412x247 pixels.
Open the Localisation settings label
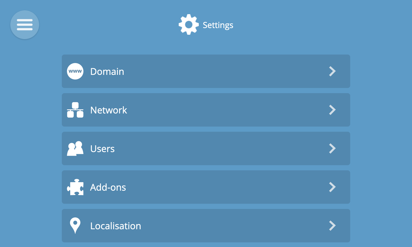116,226
